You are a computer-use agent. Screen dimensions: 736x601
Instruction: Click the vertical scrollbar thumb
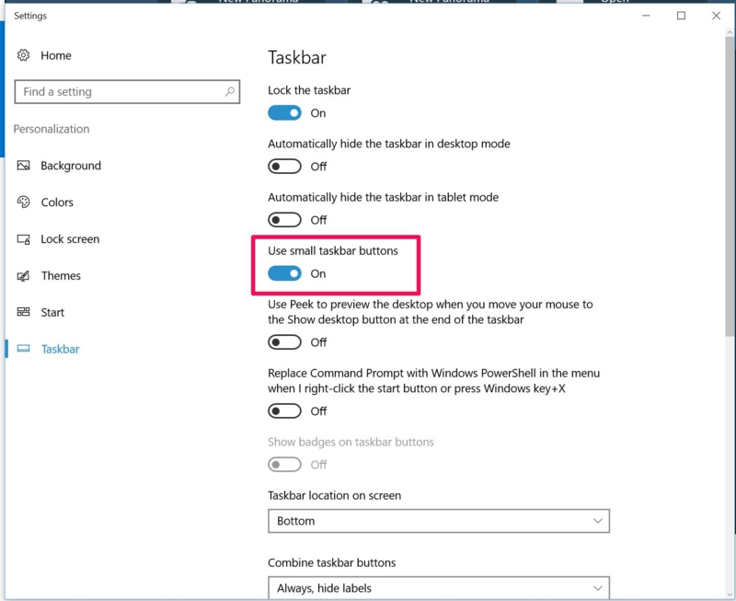click(730, 186)
